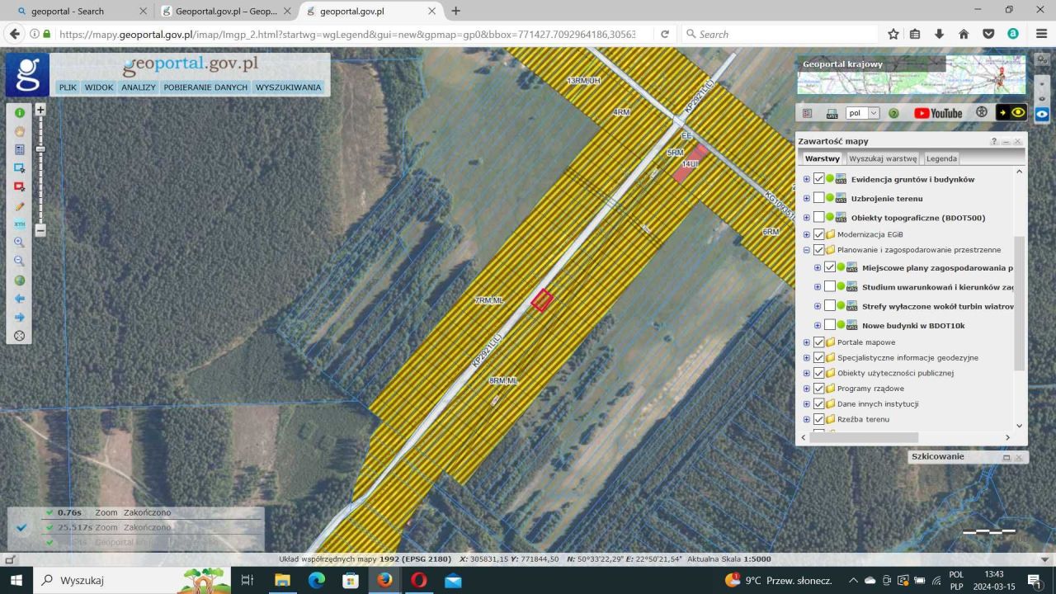The image size is (1056, 594).
Task: Uncheck the Portale mapowe checkbox
Action: point(819,342)
